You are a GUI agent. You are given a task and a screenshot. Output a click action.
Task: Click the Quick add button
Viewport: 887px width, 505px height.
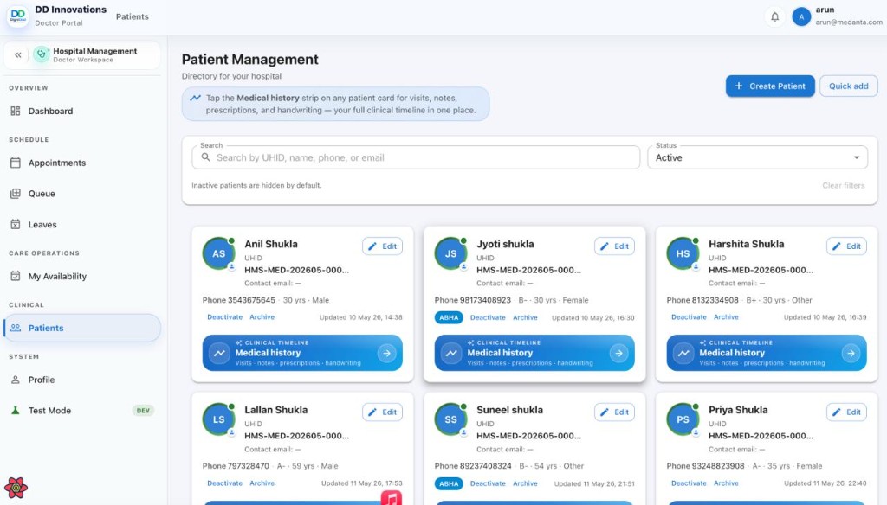tap(849, 86)
